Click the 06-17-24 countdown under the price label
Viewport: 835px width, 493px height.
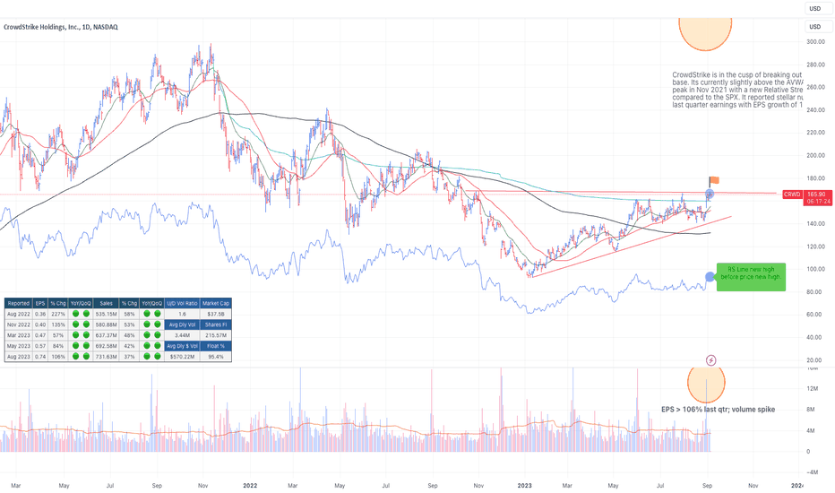click(817, 202)
